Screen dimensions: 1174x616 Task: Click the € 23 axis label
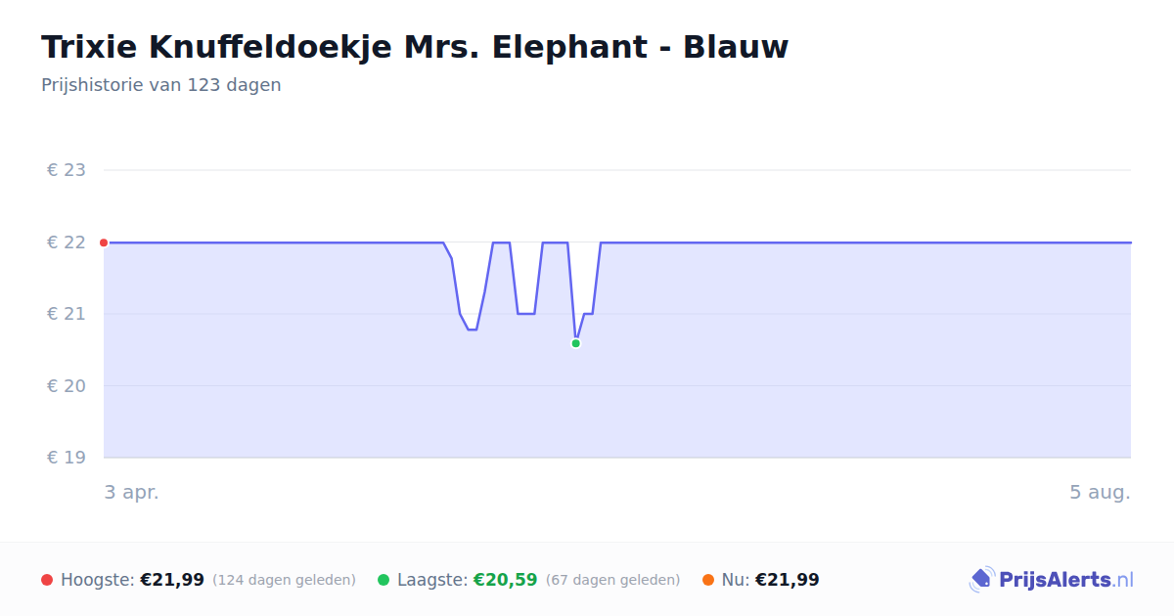click(x=67, y=170)
